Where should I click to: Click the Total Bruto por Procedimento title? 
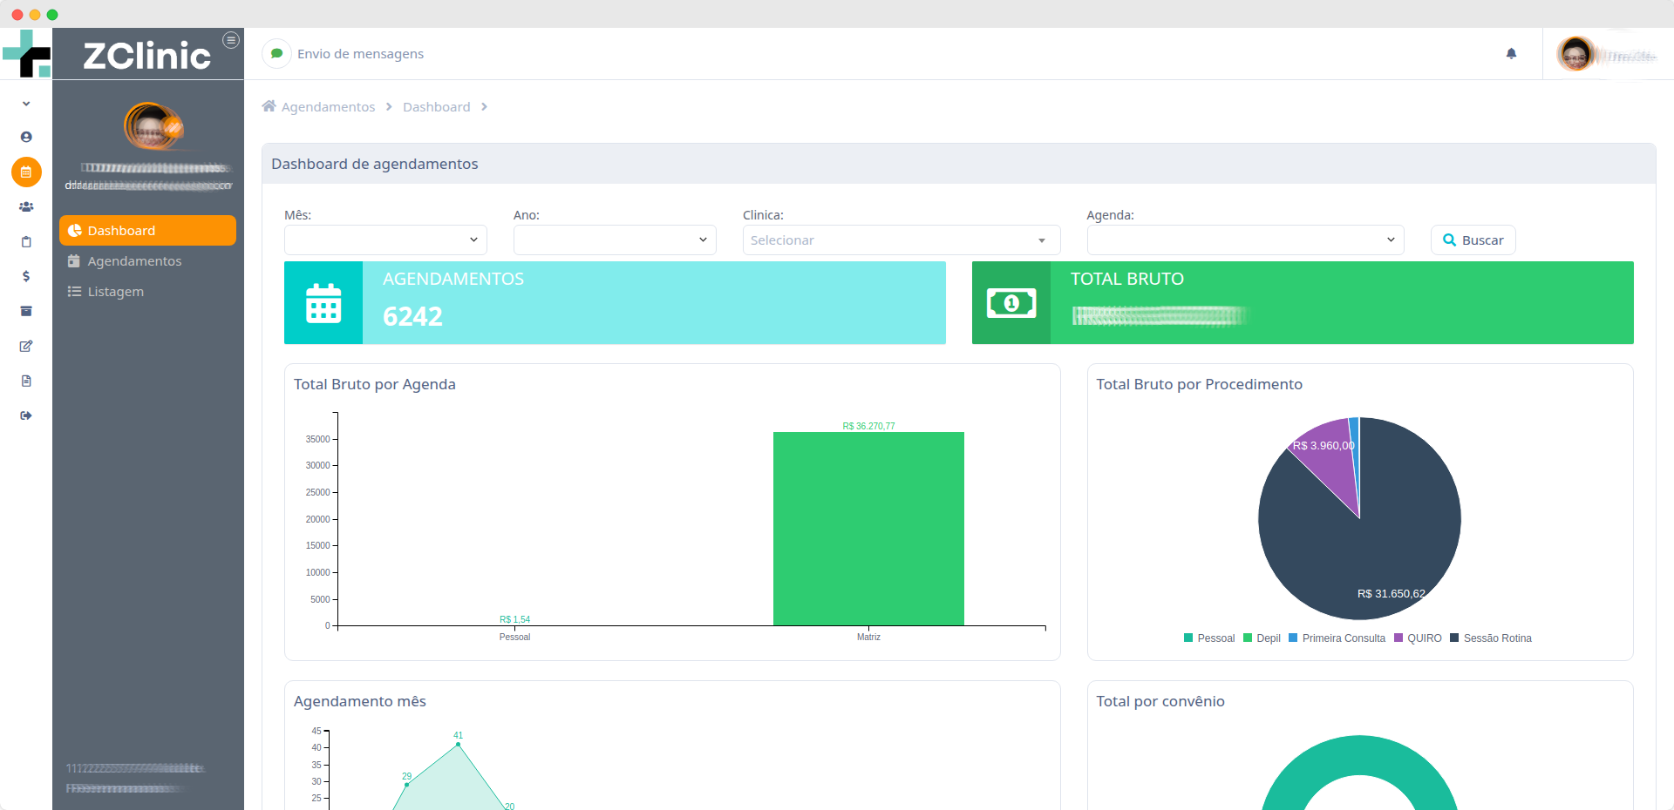[x=1199, y=384]
